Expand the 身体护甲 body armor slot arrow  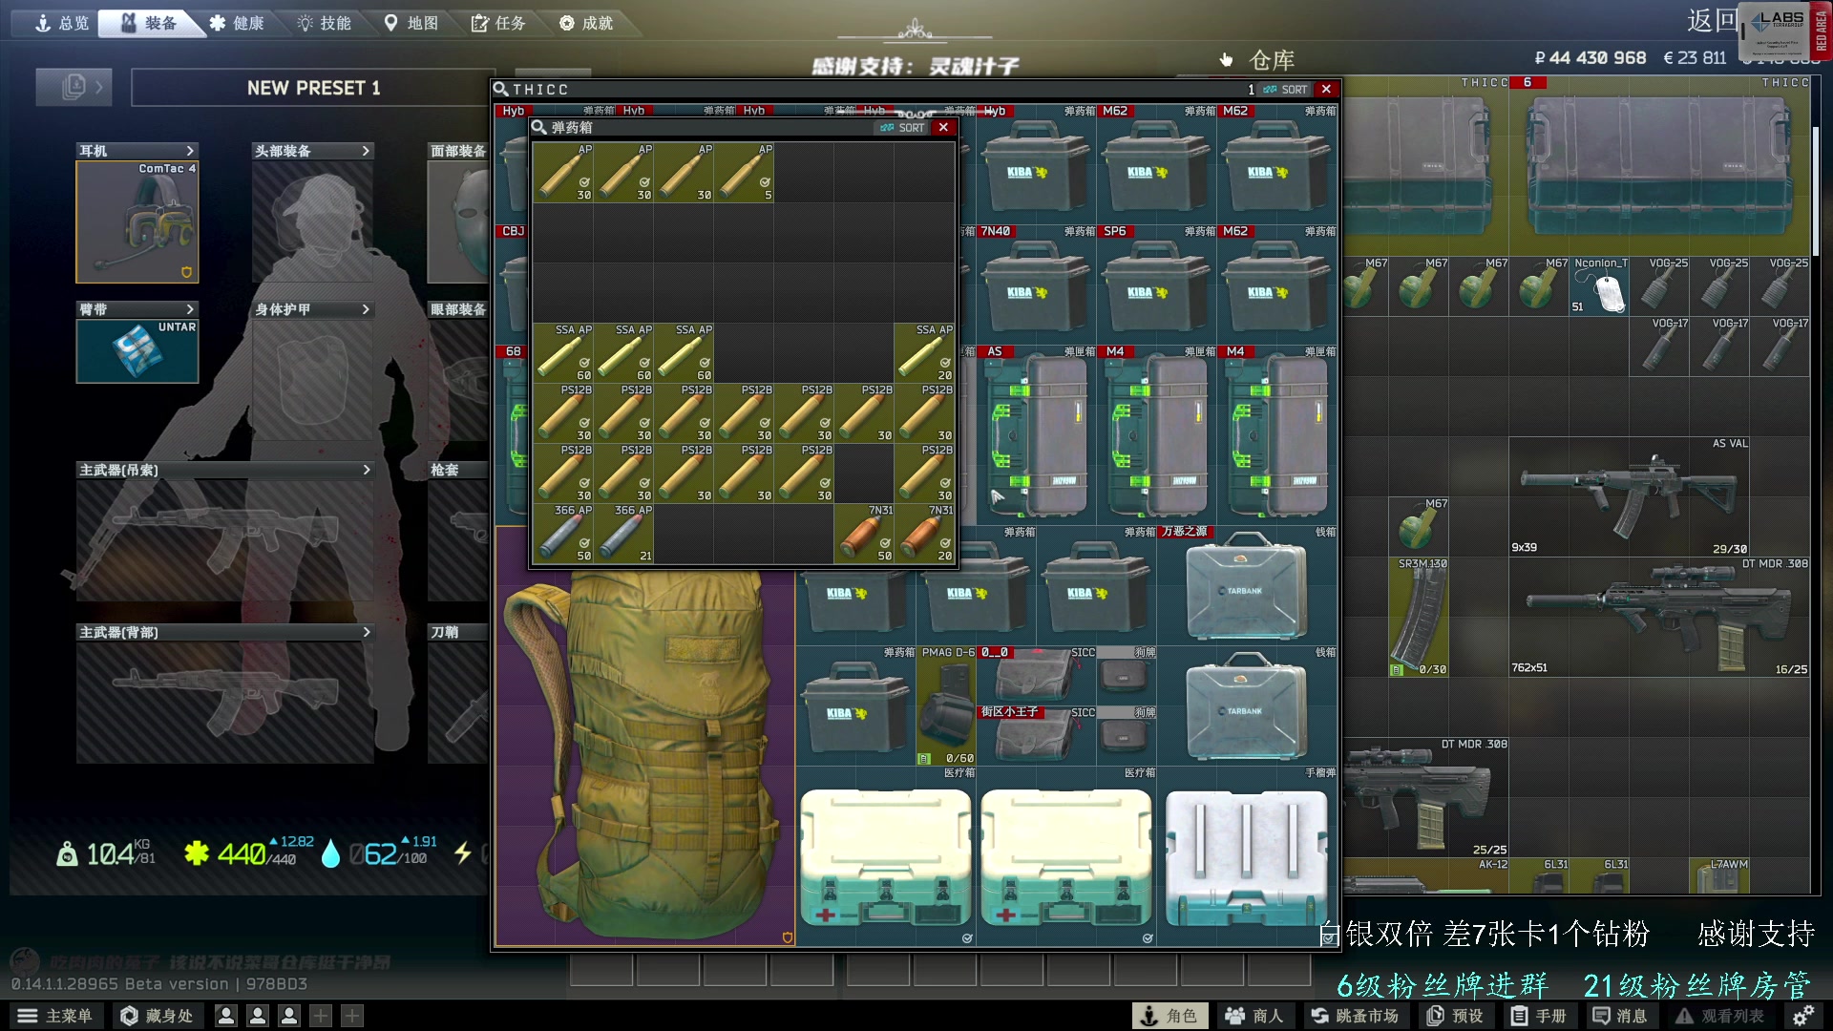pyautogui.click(x=366, y=309)
